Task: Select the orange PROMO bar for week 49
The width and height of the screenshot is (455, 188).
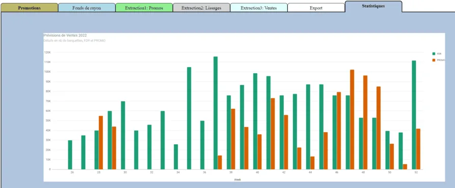Action: click(379, 128)
